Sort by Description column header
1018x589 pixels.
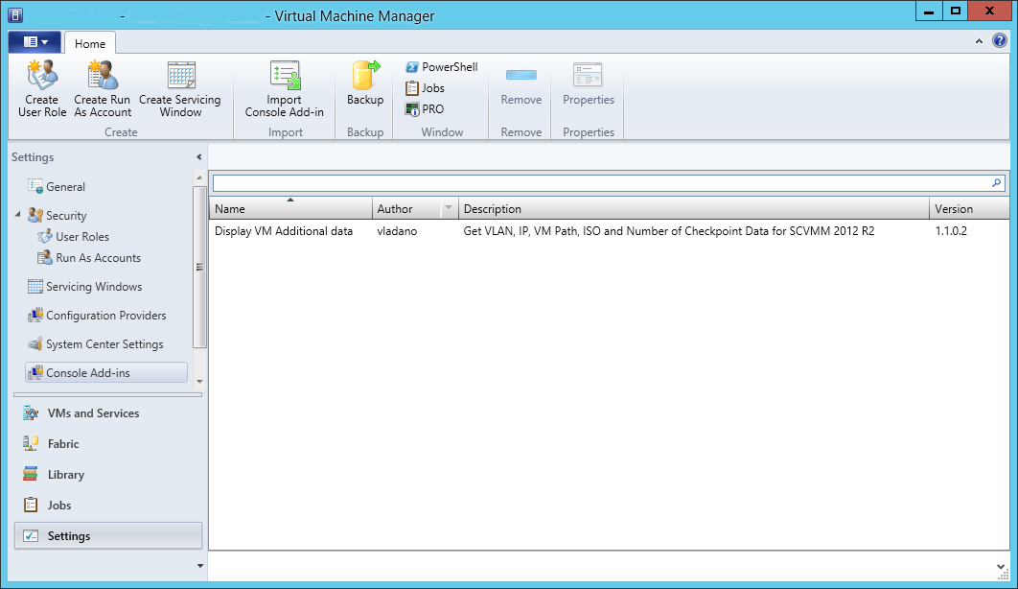[x=693, y=208]
